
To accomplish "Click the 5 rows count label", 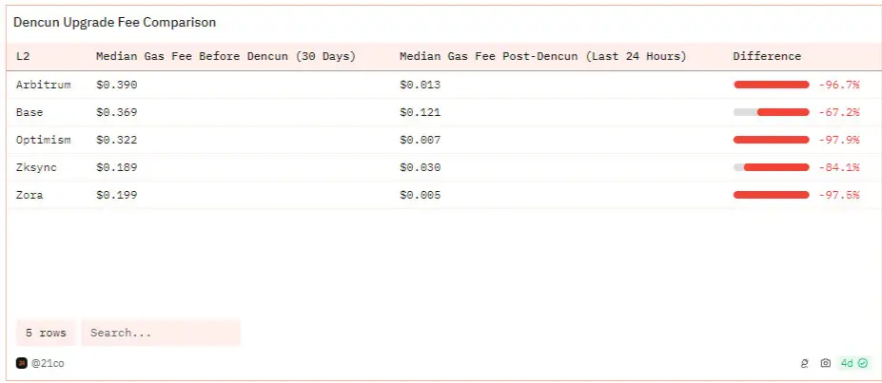I will pyautogui.click(x=46, y=333).
